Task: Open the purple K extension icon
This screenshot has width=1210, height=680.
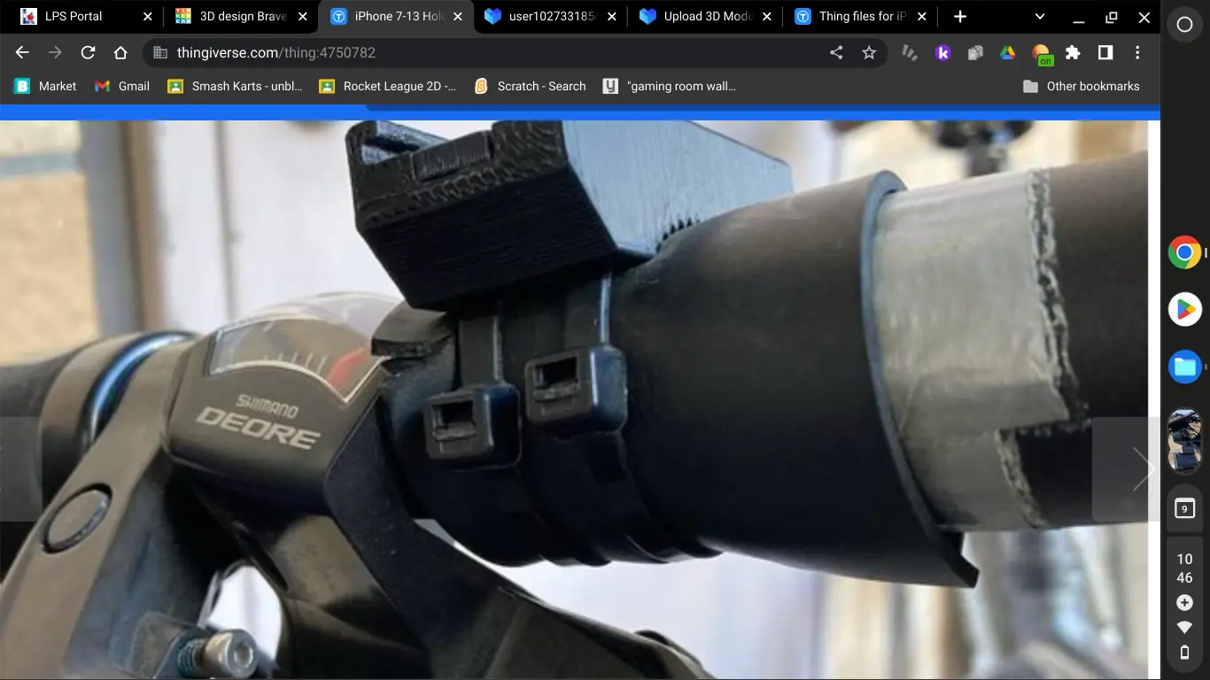Action: (x=942, y=53)
